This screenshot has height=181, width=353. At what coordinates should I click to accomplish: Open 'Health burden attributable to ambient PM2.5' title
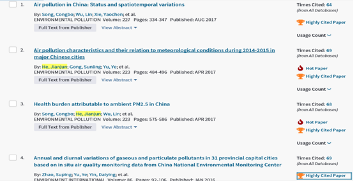tap(102, 104)
